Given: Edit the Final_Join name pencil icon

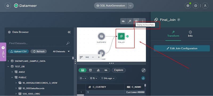Looking at the screenshot, I should pos(179,20).
